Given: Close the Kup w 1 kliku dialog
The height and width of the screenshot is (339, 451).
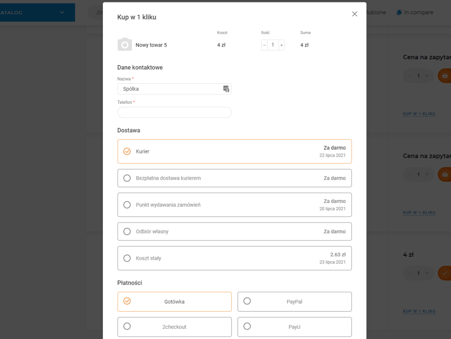Looking at the screenshot, I should (354, 14).
